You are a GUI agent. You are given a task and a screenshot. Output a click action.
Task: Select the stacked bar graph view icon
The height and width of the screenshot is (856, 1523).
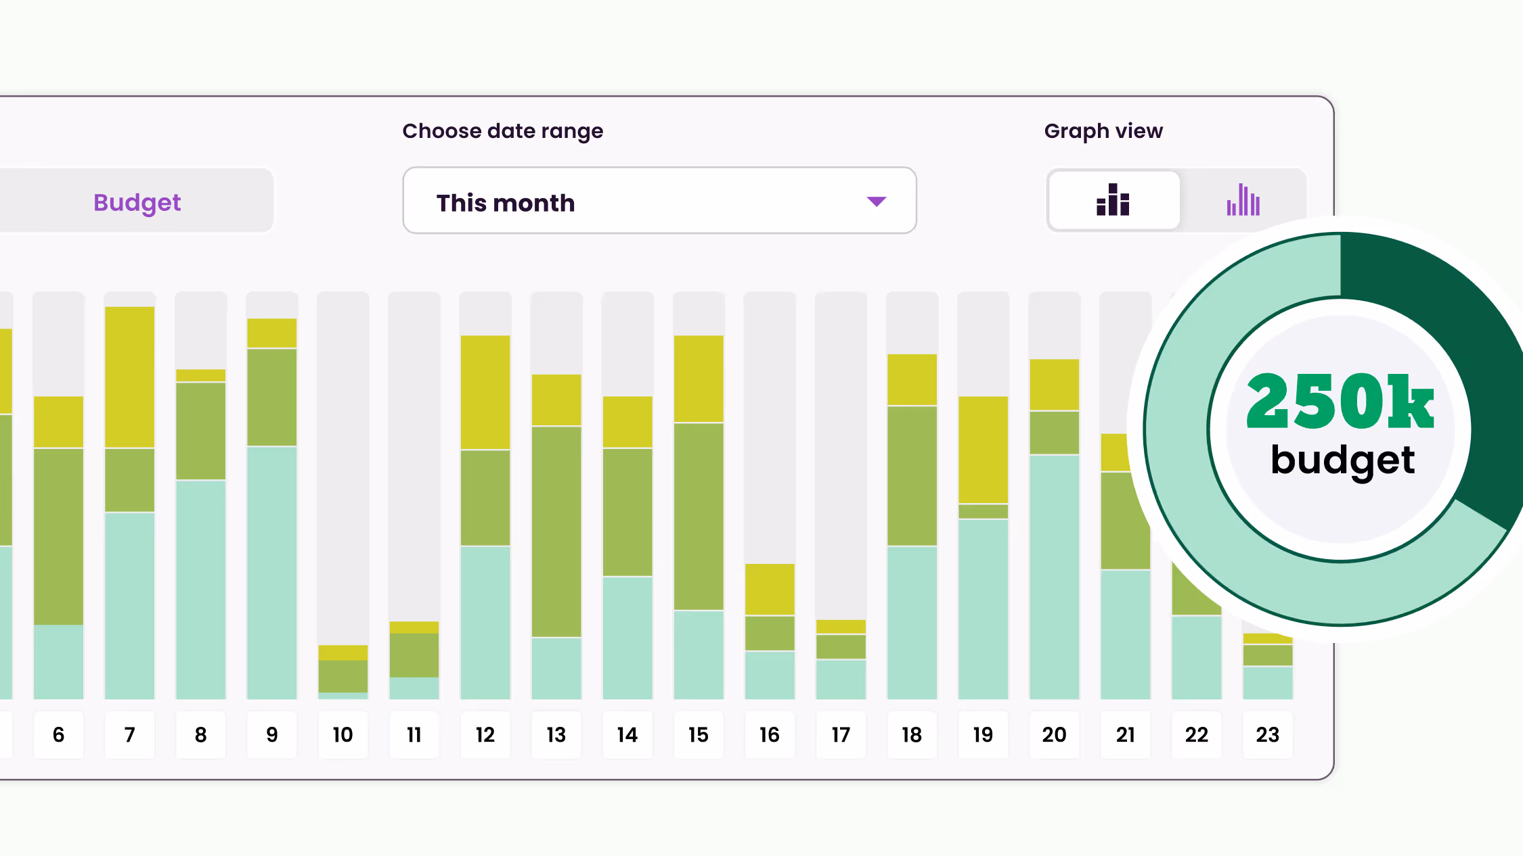click(1113, 200)
